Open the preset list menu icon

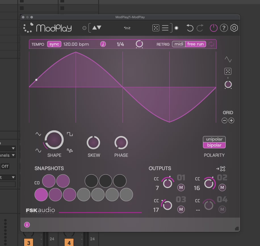(x=165, y=28)
